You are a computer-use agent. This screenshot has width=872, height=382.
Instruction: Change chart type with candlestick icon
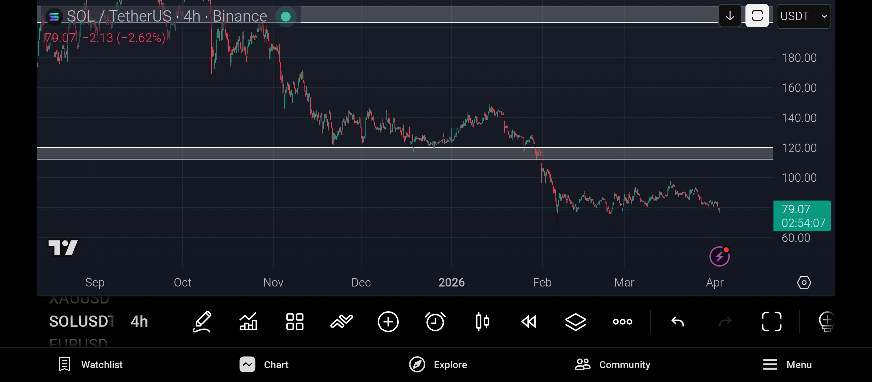(482, 322)
